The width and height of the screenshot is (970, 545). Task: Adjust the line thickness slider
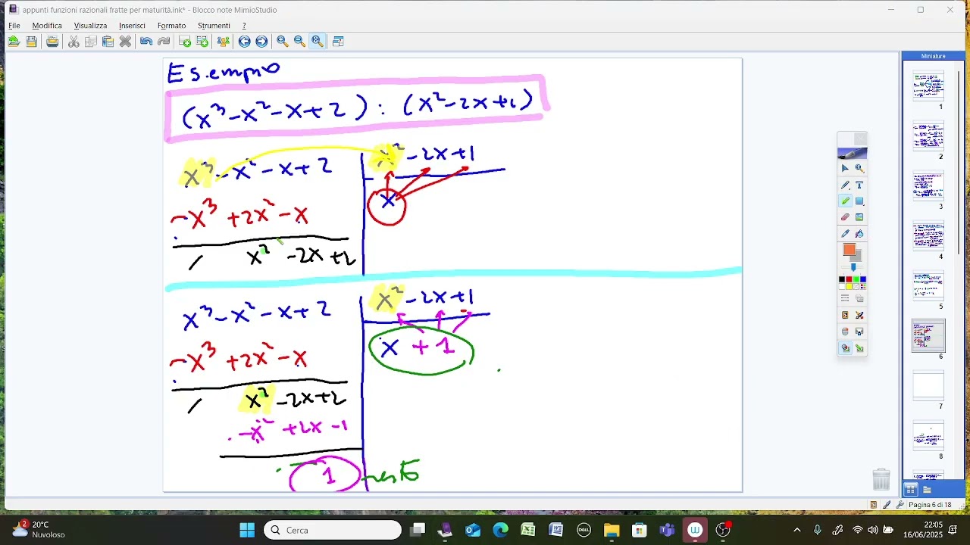[x=853, y=267]
